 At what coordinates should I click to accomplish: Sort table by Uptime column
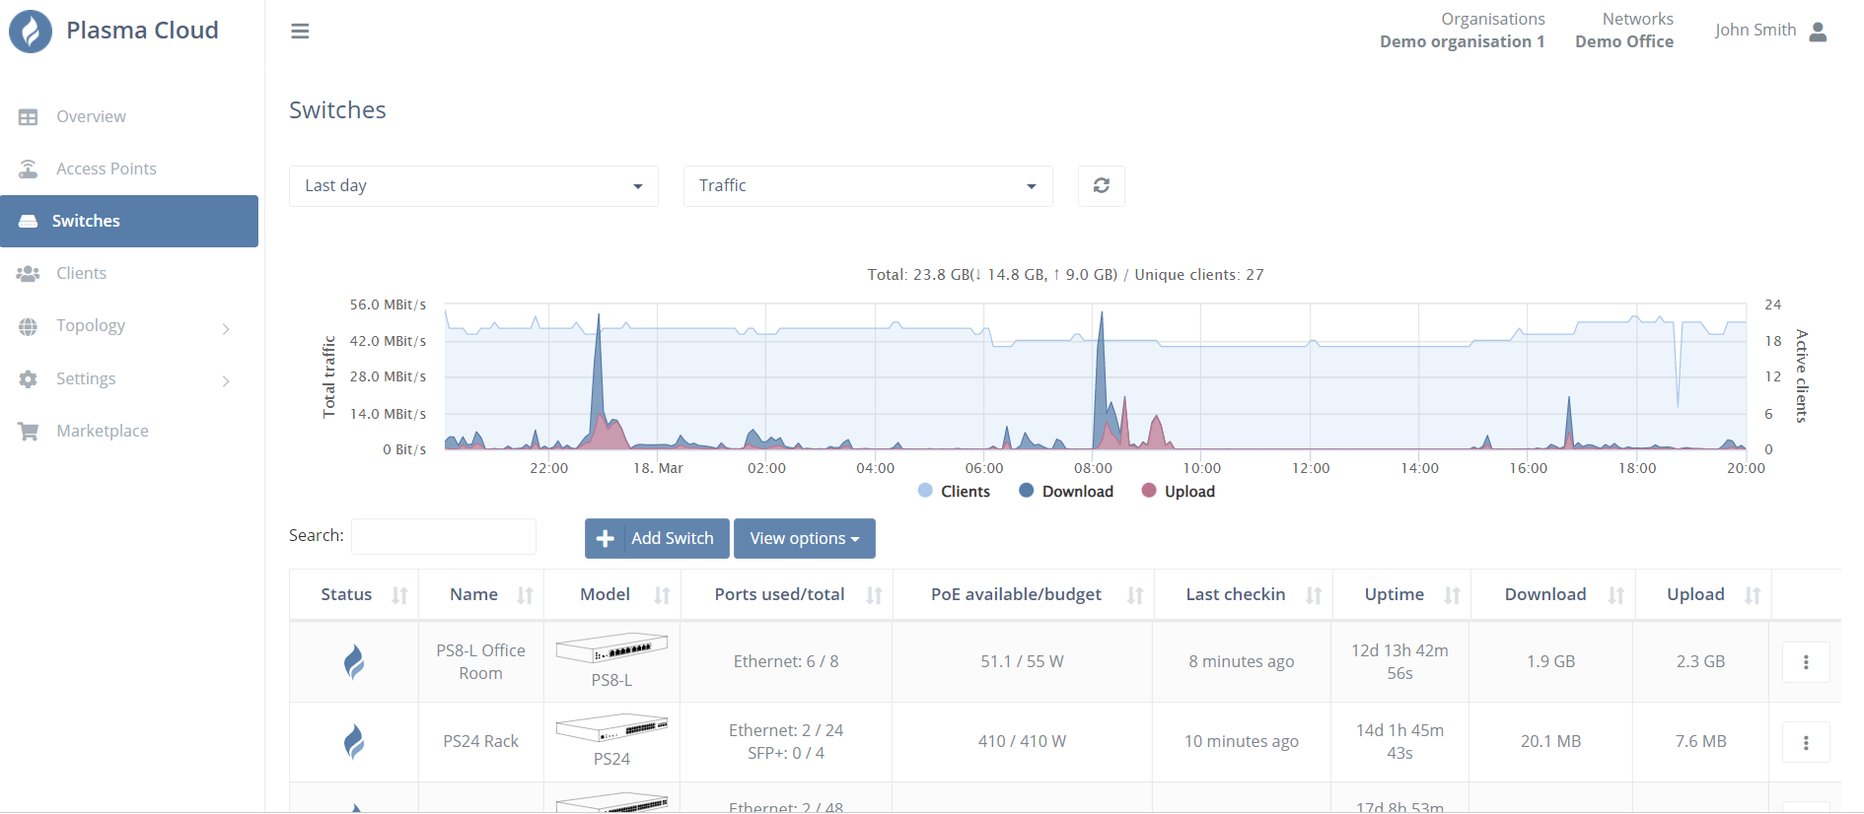pos(1452,595)
